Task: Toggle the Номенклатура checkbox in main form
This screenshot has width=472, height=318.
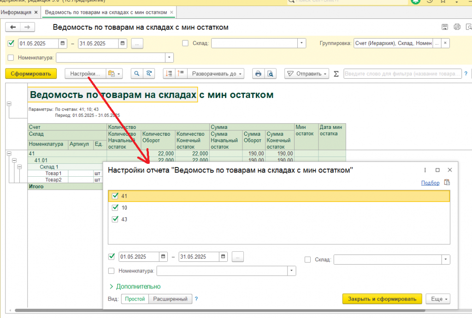Action: [x=11, y=58]
